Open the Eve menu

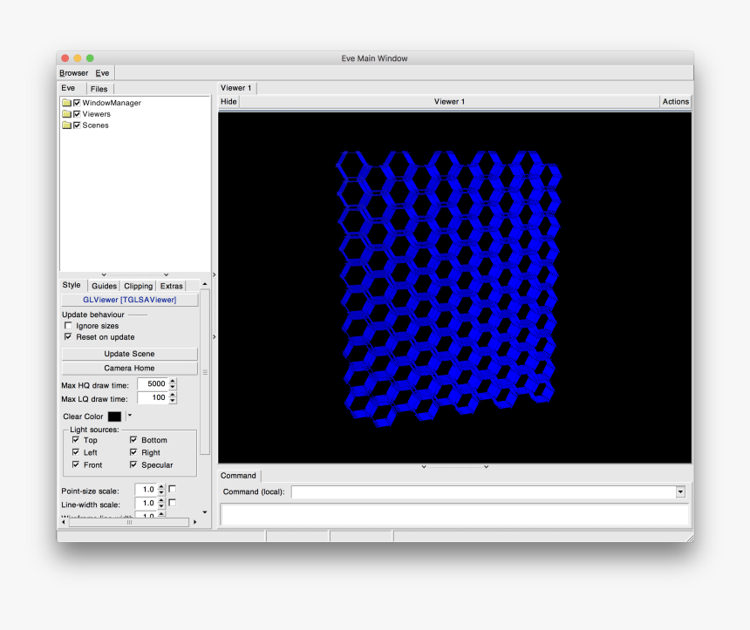point(102,73)
